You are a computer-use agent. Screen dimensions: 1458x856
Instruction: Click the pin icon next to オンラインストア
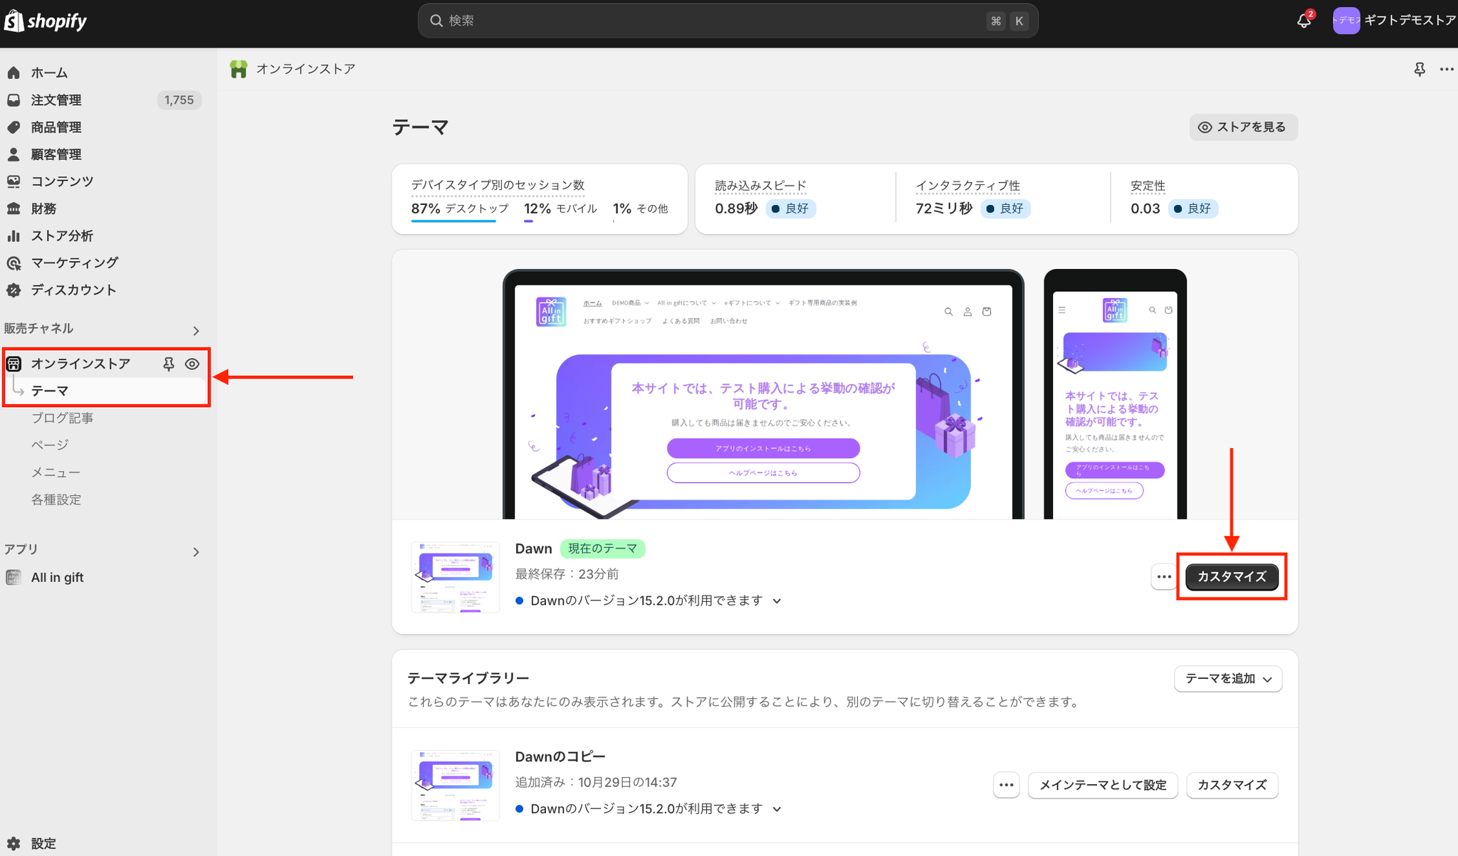[x=169, y=364]
